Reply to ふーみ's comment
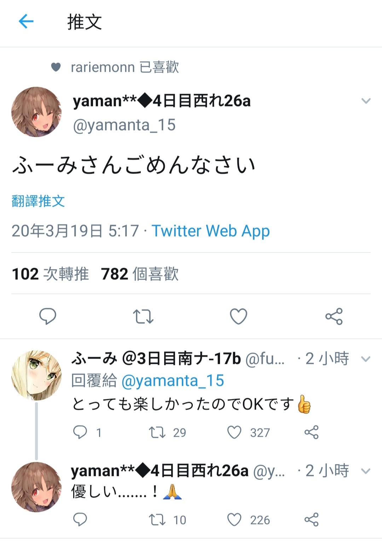382x546 pixels. 80,432
